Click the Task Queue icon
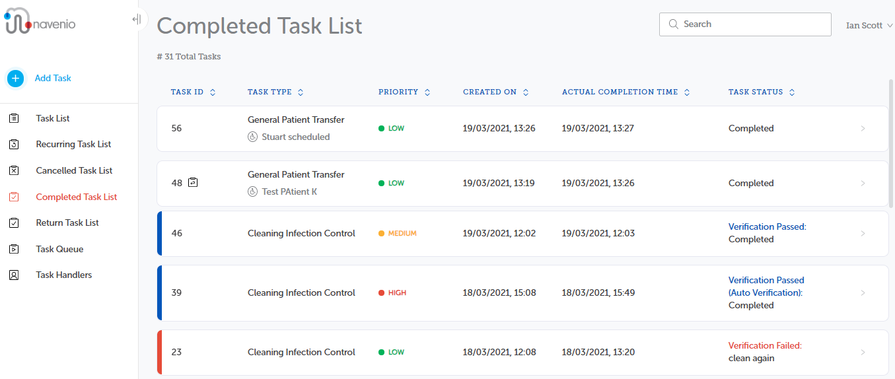 [14, 249]
